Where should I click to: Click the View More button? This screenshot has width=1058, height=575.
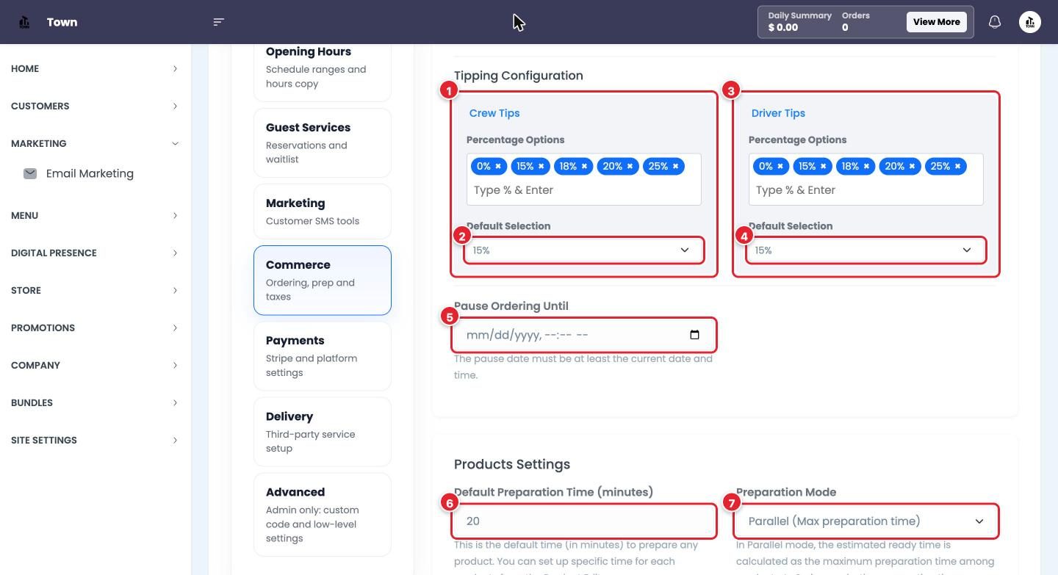coord(936,22)
